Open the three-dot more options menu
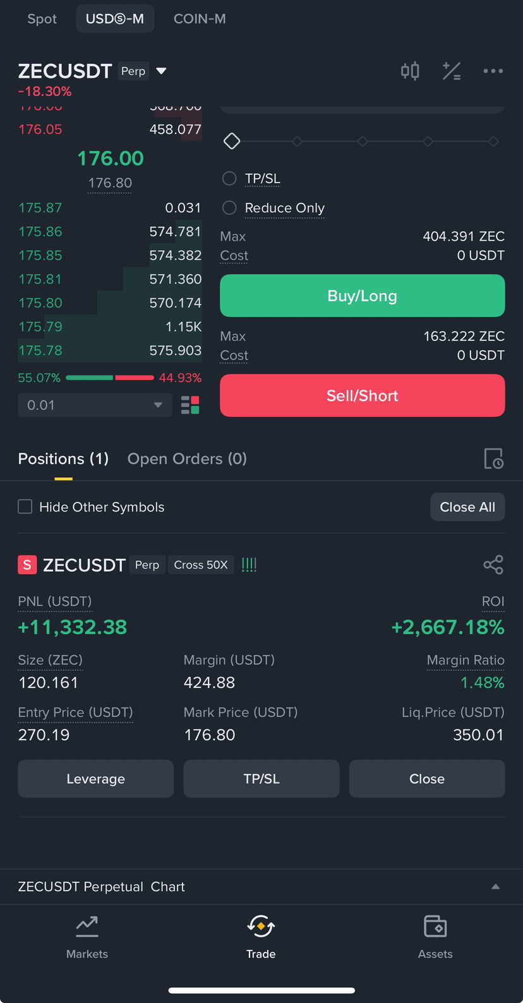 pyautogui.click(x=493, y=71)
